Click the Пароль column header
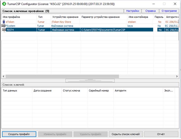This screenshot has height=139, width=181. click(159, 17)
